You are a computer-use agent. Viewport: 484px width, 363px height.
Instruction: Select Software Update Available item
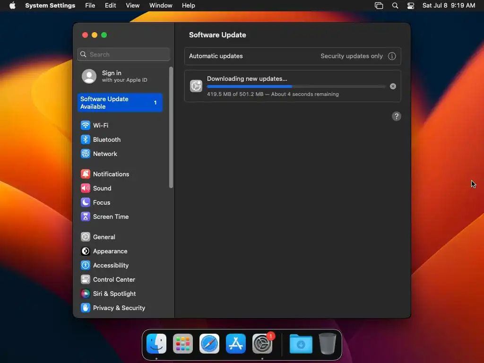tap(120, 103)
